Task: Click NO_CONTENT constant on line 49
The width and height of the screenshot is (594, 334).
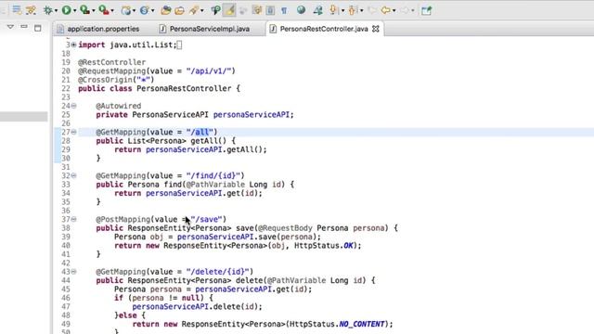Action: coord(362,324)
